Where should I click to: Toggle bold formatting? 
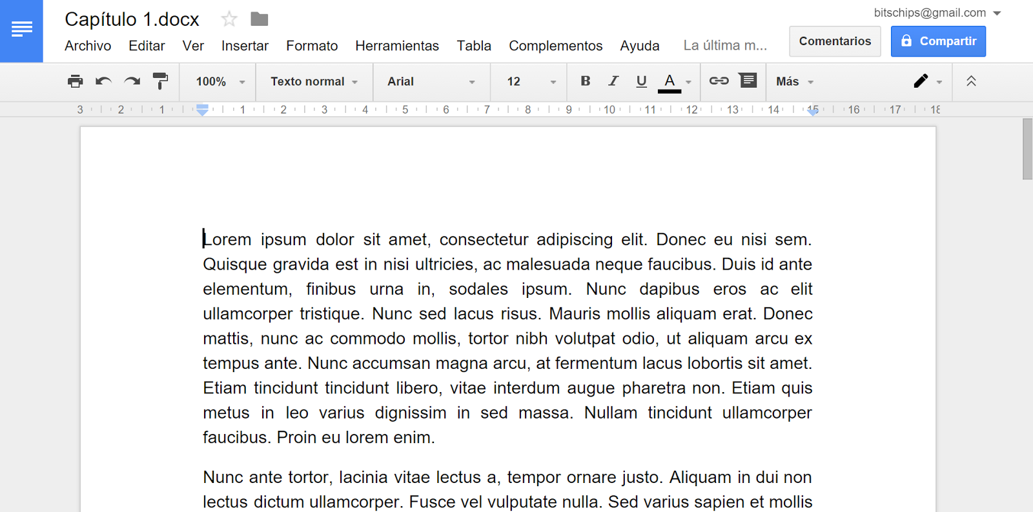click(586, 81)
